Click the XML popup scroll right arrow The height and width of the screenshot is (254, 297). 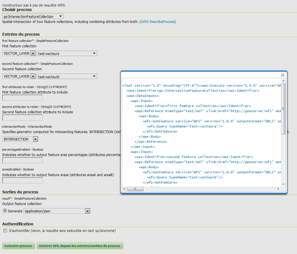click(278, 189)
